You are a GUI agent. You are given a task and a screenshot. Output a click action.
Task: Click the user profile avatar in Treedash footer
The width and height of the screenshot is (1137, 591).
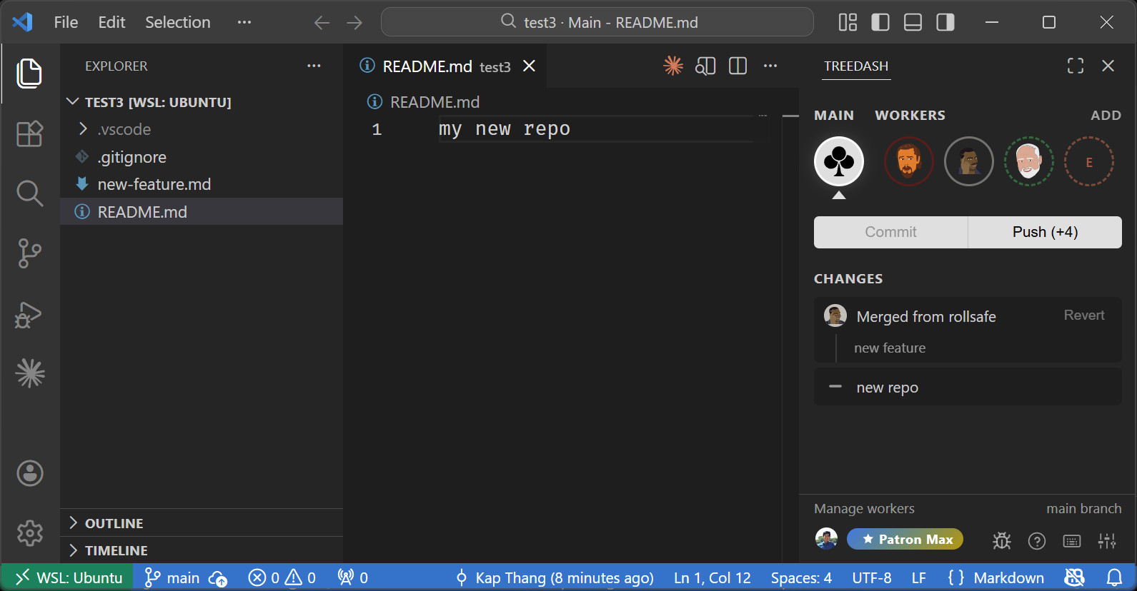[x=826, y=539]
